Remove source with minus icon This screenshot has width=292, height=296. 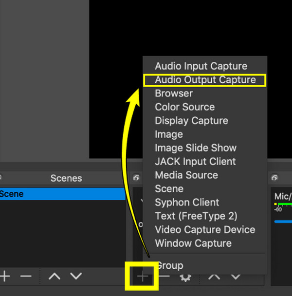[x=164, y=277]
